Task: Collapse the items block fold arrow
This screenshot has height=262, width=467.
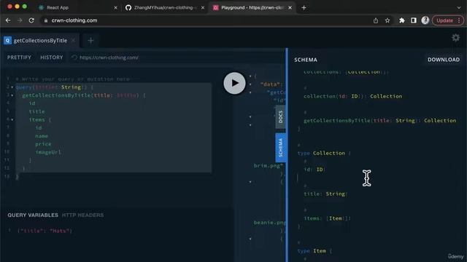Action: point(12,119)
